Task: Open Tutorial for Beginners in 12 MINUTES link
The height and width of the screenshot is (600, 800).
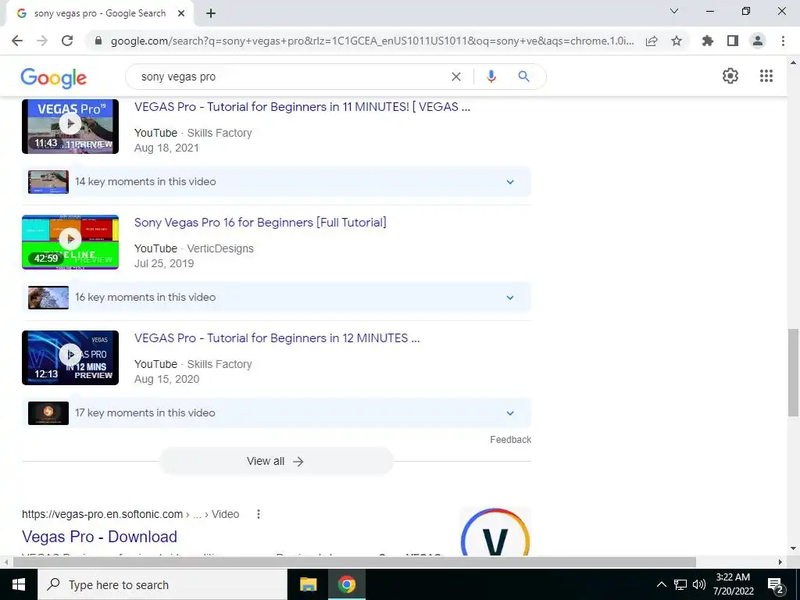Action: 277,337
